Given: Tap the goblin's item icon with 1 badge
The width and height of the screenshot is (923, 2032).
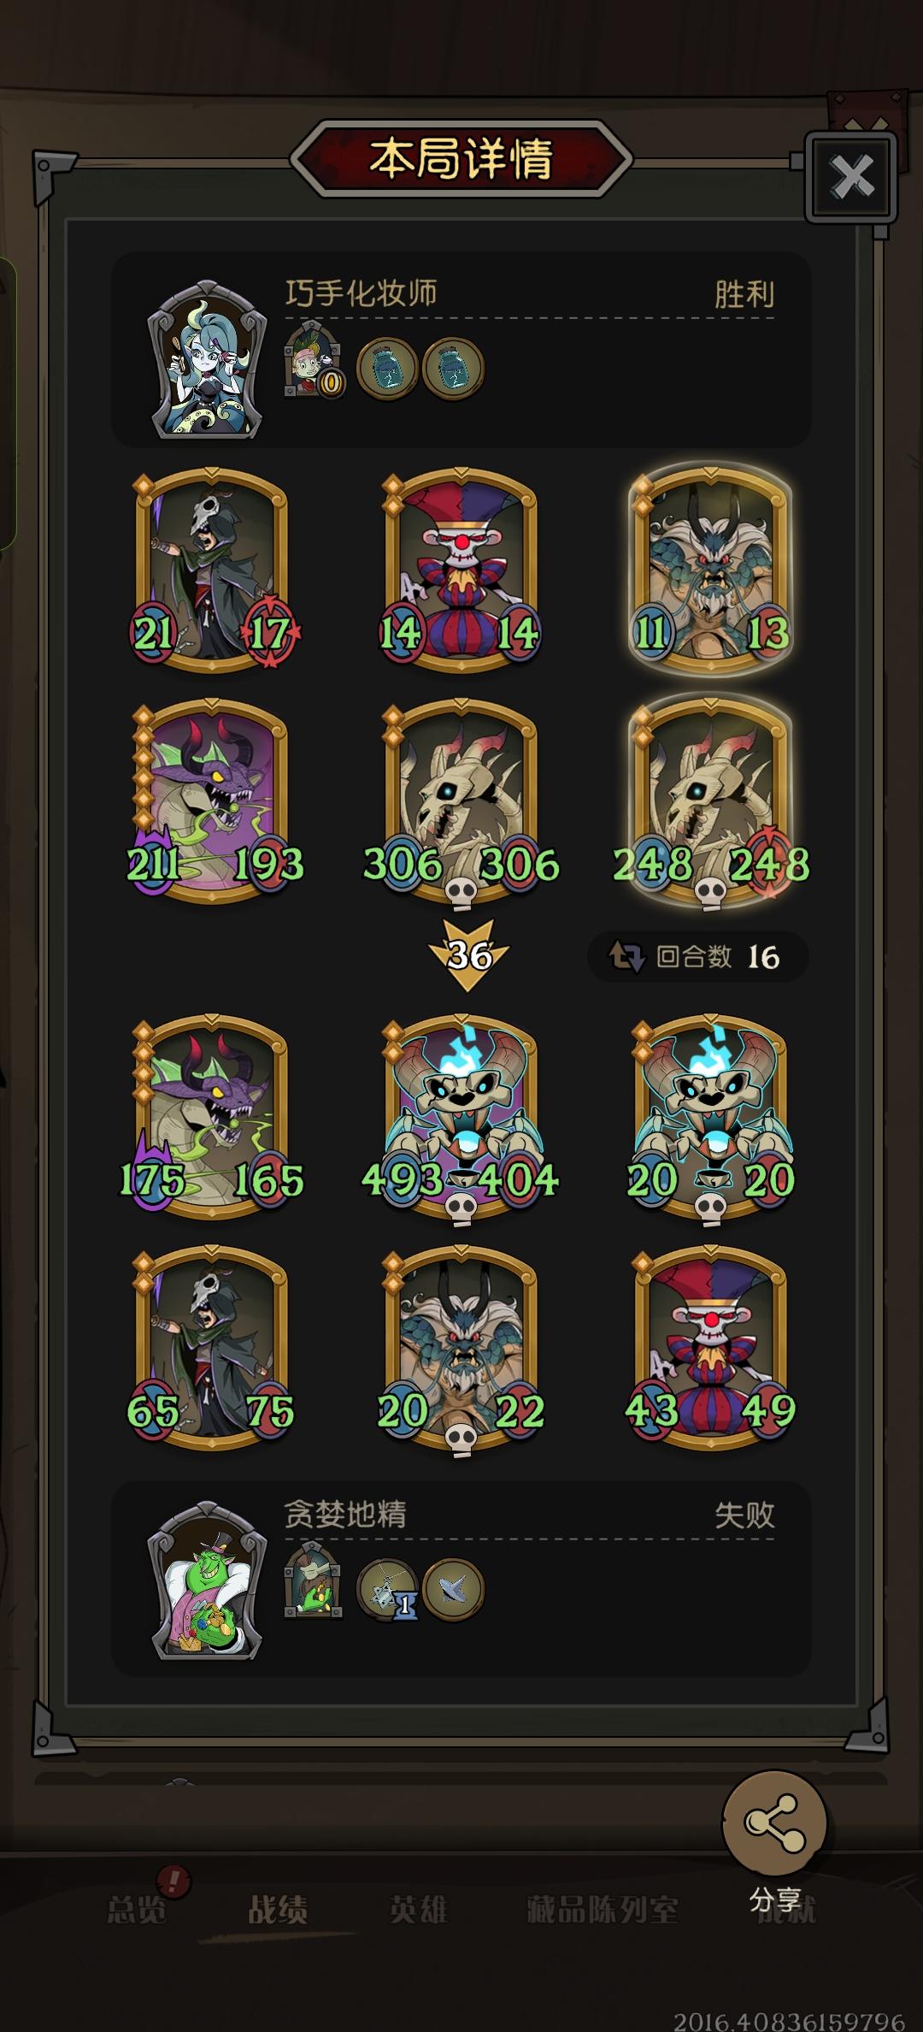Looking at the screenshot, I should pos(387,1590).
